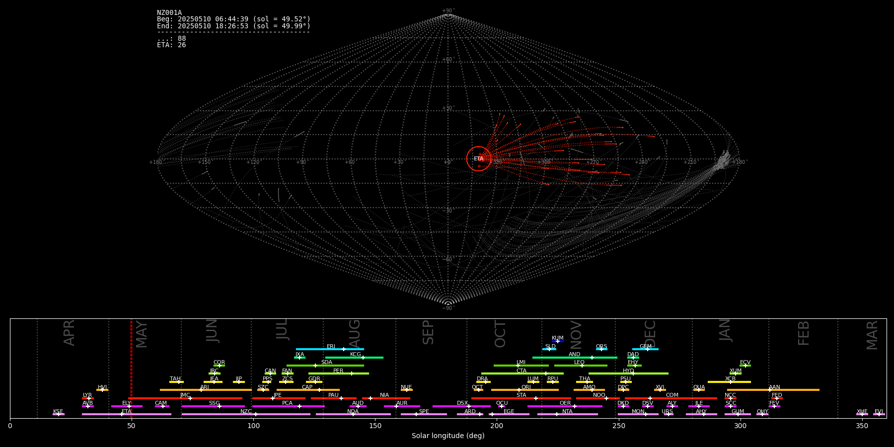Select the AUR shower label
This screenshot has height=447, width=894.
tap(402, 403)
